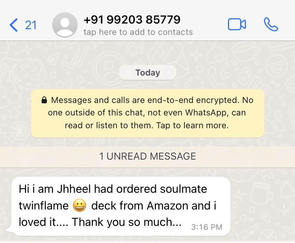Click the 1 UNREAD MESSAGE divider
This screenshot has height=243, width=295.
(x=148, y=156)
